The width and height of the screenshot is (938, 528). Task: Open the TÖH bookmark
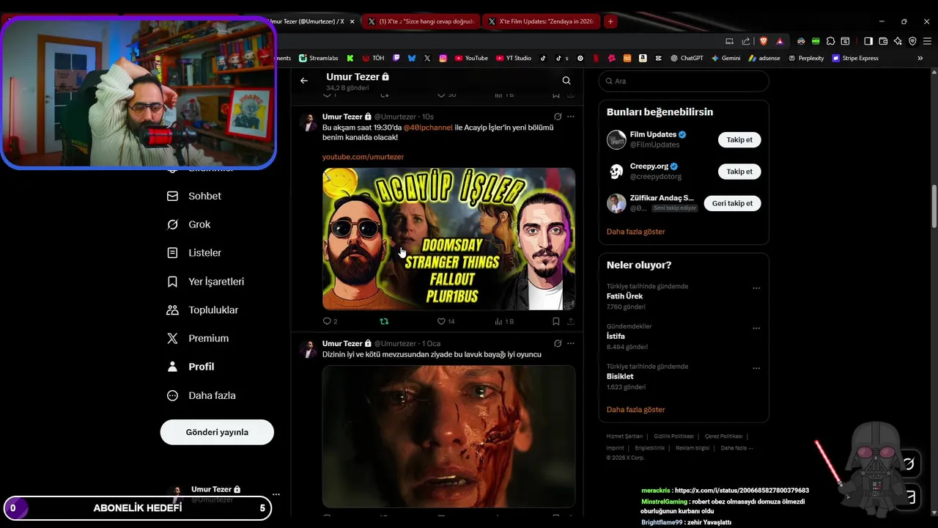click(x=373, y=58)
